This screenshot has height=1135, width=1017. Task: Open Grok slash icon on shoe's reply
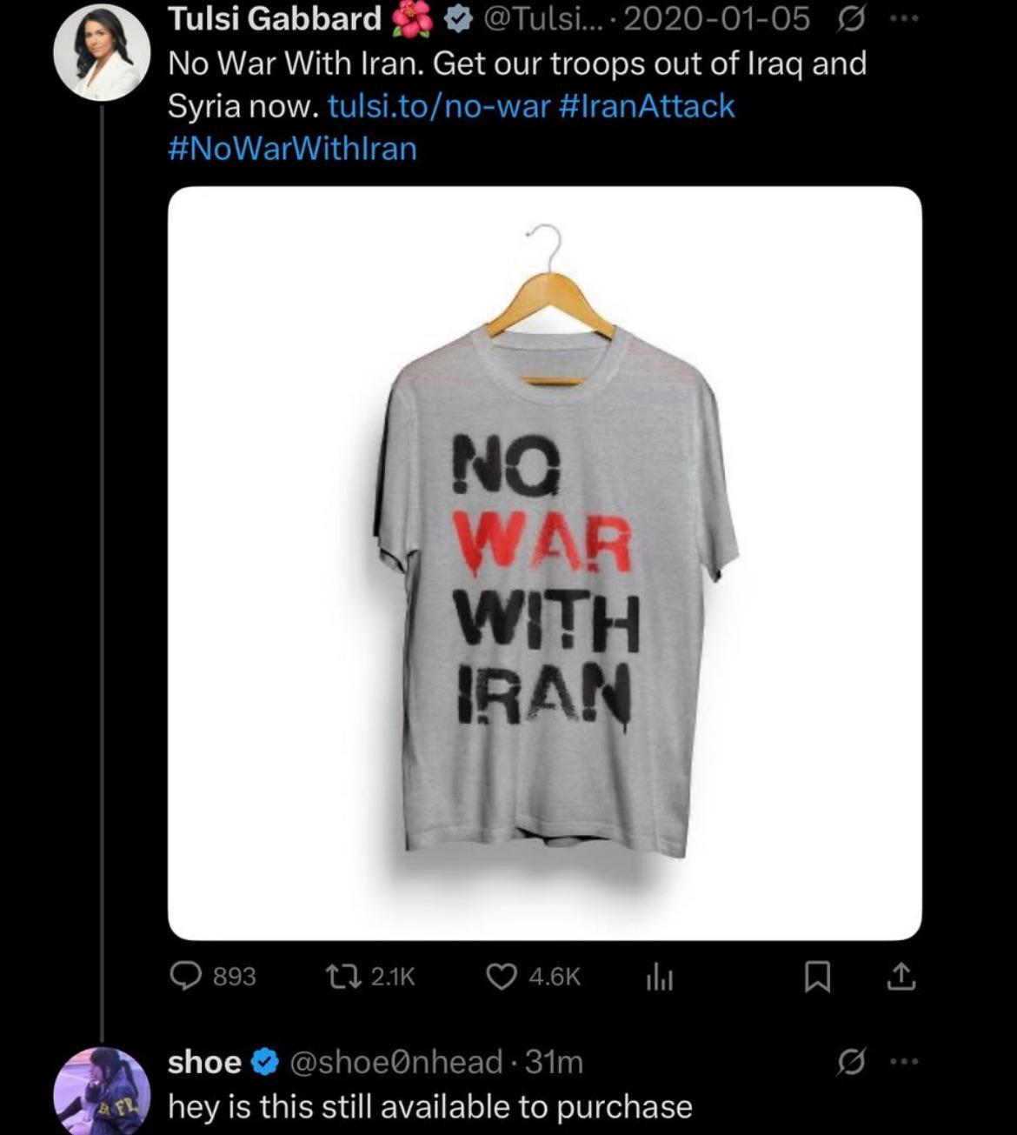coord(851,1062)
